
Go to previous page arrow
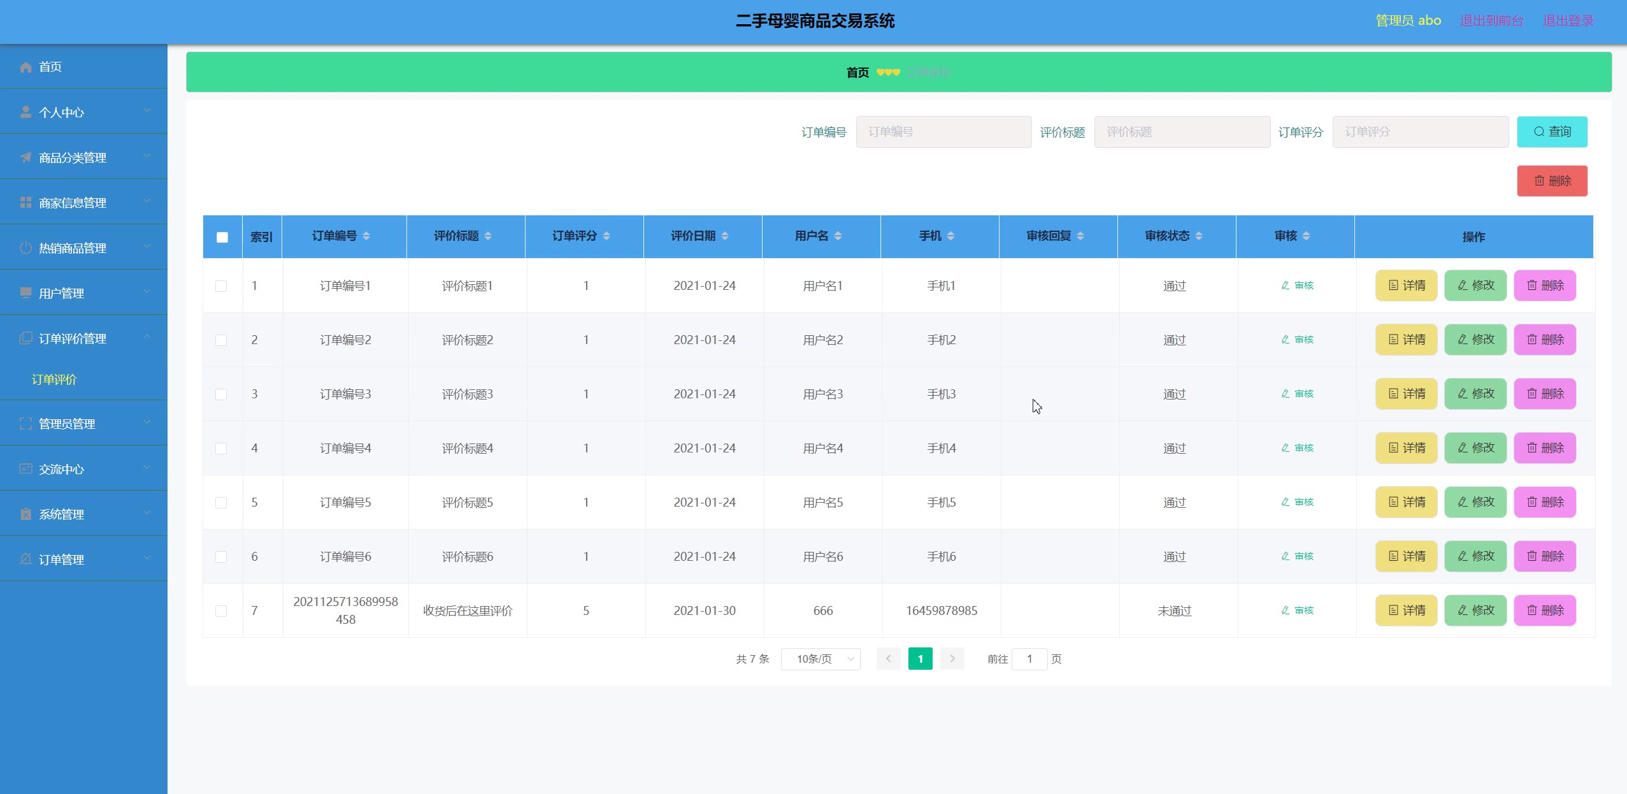tap(888, 659)
